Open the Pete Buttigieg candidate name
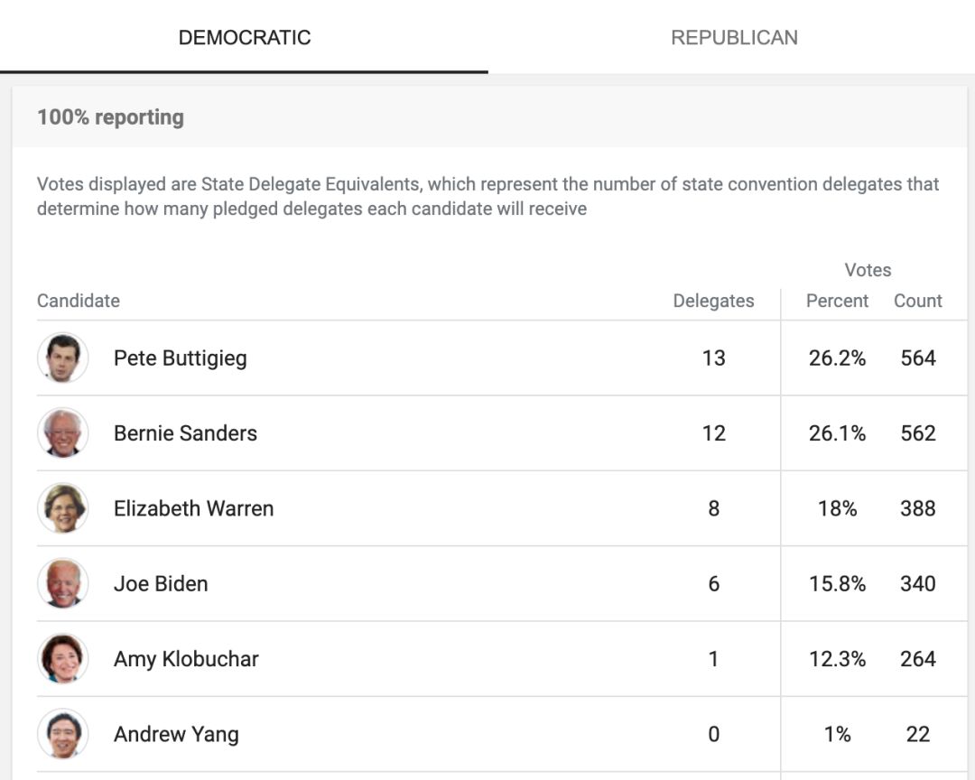This screenshot has height=780, width=975. [181, 358]
